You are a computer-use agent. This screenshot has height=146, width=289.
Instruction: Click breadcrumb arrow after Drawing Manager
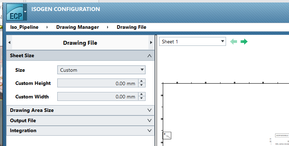pos(107,27)
